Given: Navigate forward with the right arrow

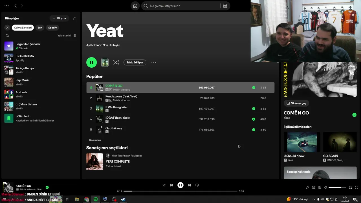Looking at the screenshot, I should coord(22,6).
